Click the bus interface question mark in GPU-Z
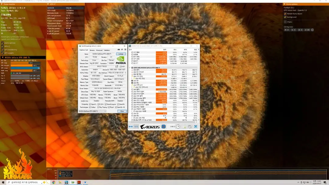 (125, 73)
